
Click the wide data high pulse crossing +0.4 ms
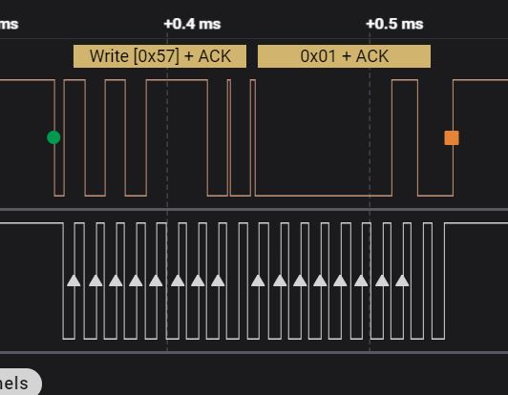tap(177, 137)
